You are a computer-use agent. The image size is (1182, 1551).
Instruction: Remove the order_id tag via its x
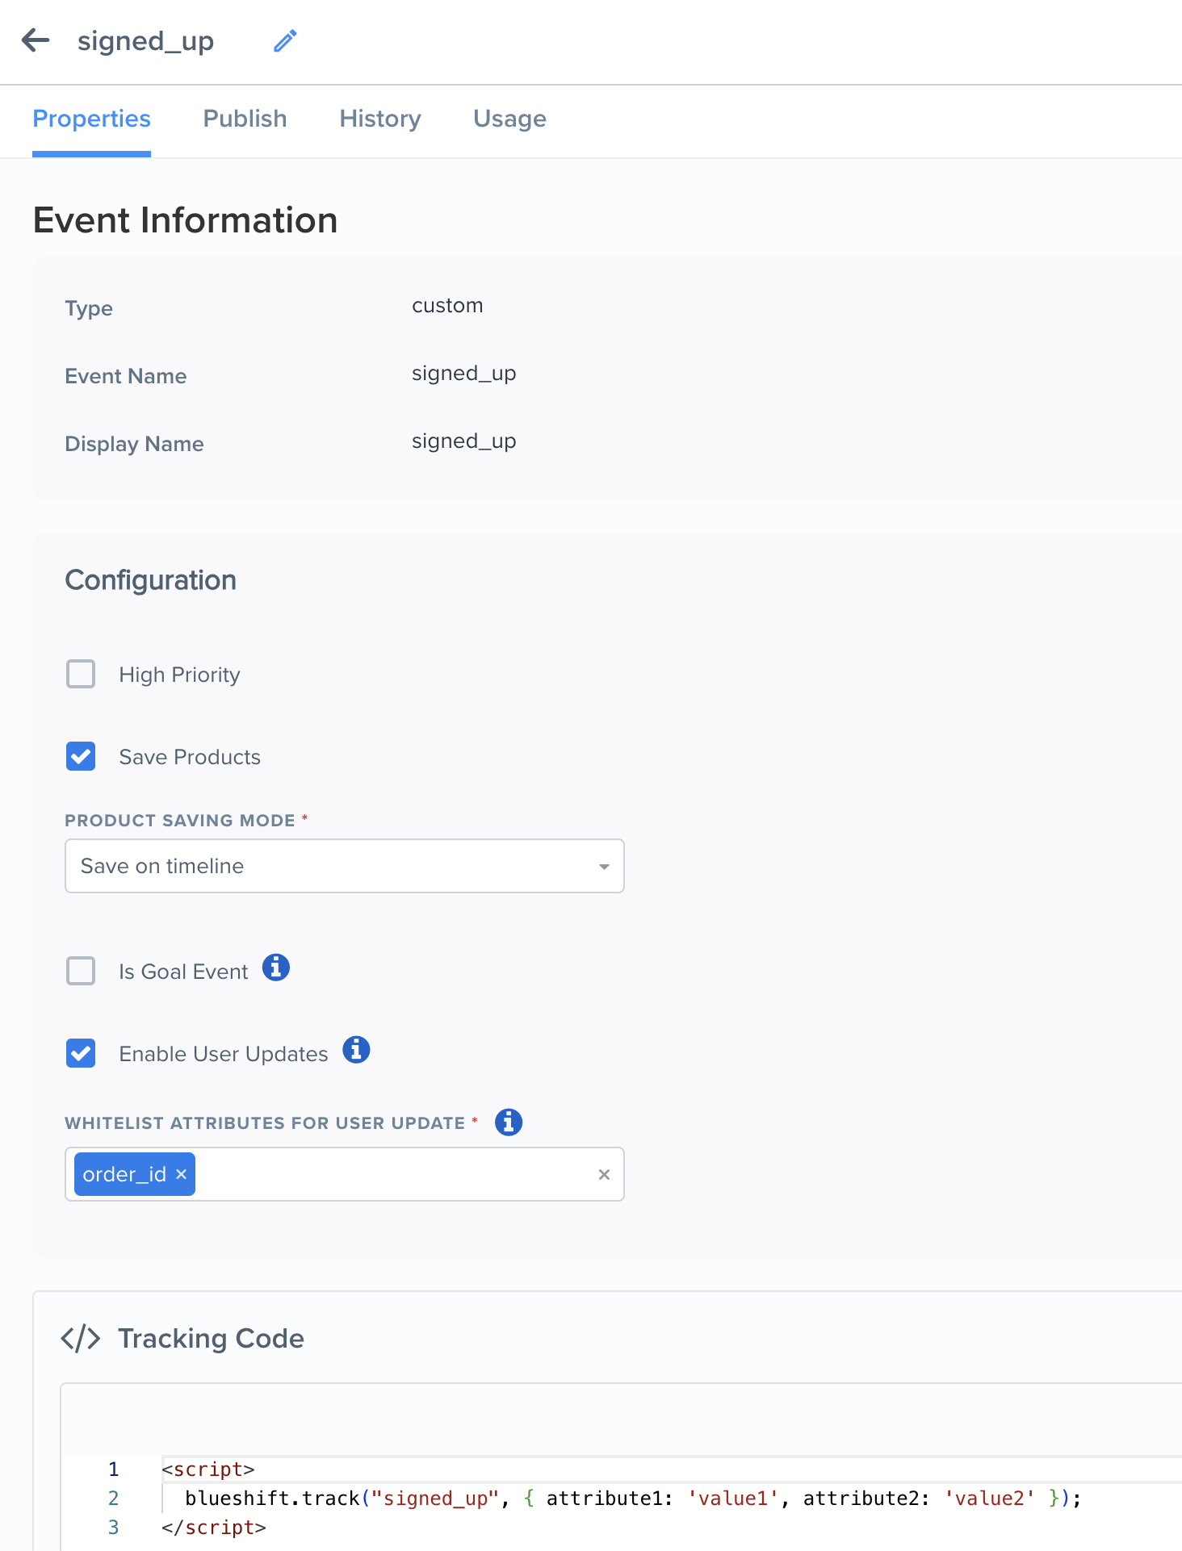(x=182, y=1174)
